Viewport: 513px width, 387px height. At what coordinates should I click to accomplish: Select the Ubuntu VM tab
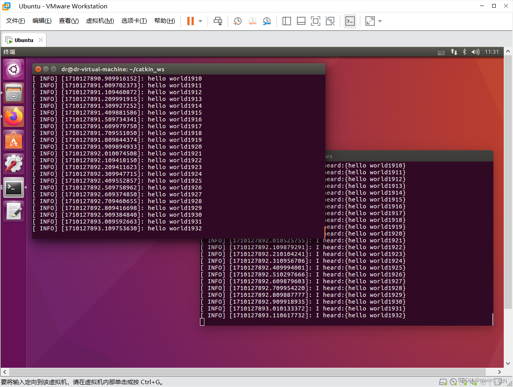pos(24,40)
